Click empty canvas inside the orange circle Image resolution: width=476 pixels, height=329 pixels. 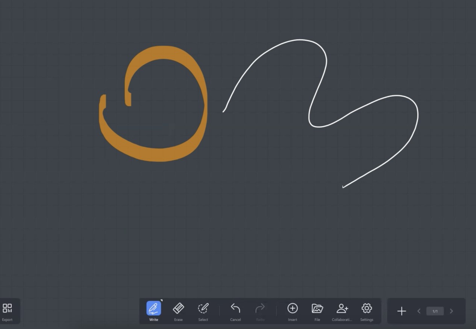pos(165,105)
